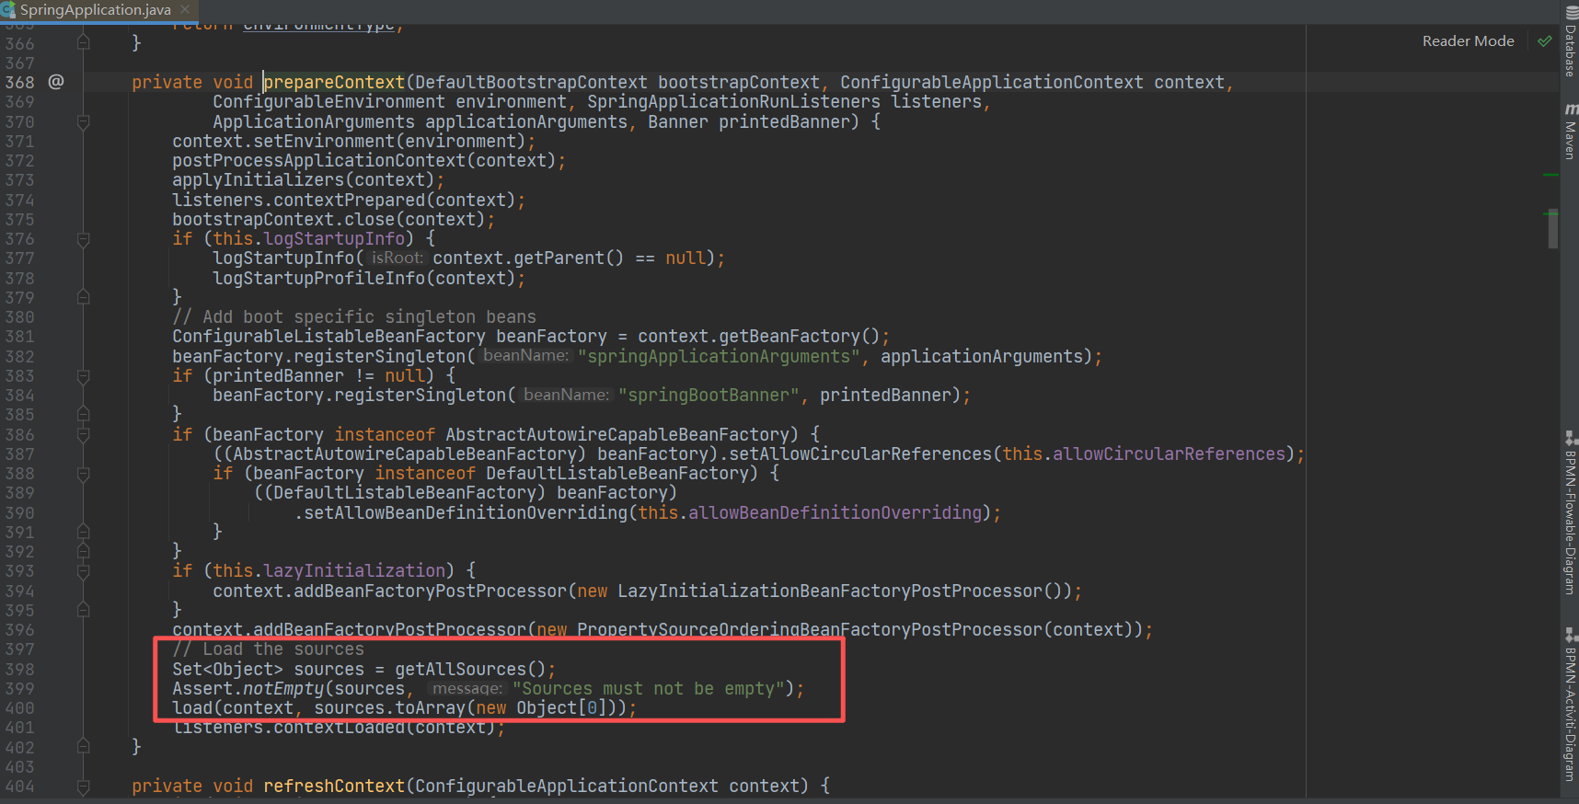Collapse the lazyInitialization if-block at line 393

coord(84,571)
